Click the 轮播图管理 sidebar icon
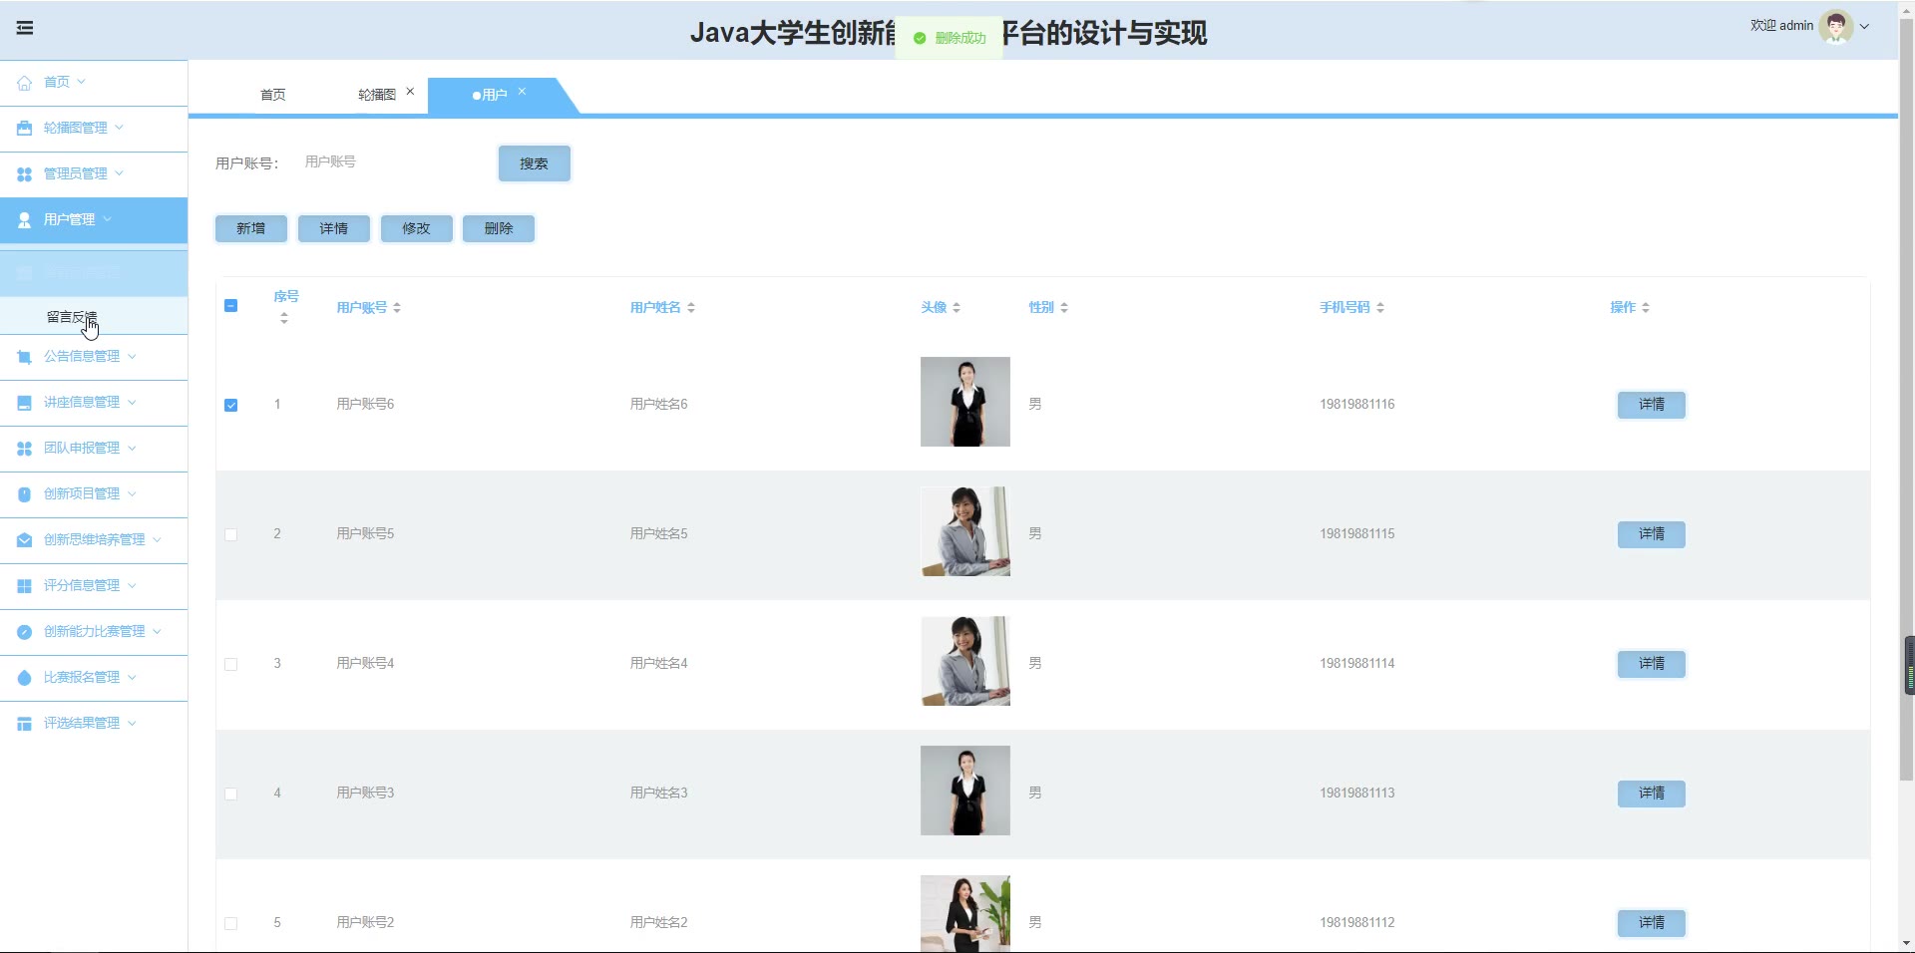Screen dimensions: 1915x953 point(24,129)
